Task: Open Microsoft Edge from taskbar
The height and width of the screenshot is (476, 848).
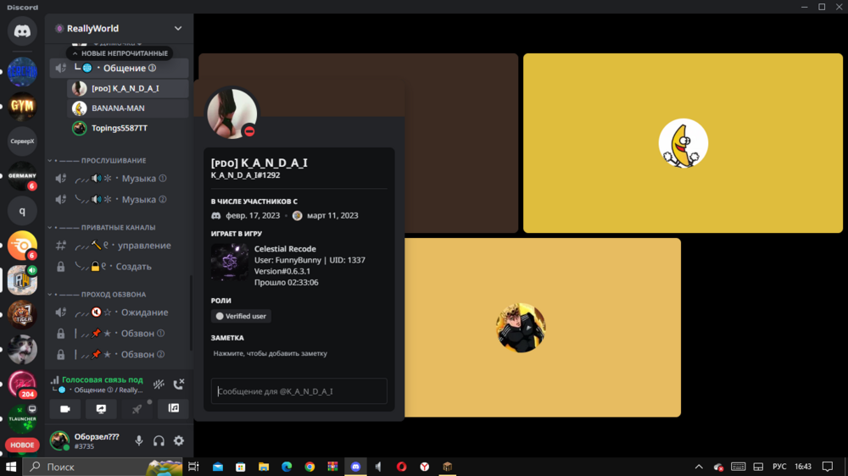Action: (x=287, y=467)
